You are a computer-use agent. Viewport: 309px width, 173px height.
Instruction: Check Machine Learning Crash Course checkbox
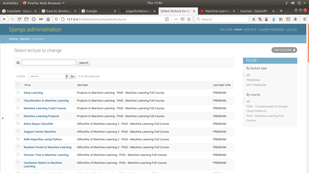pyautogui.click(x=18, y=108)
